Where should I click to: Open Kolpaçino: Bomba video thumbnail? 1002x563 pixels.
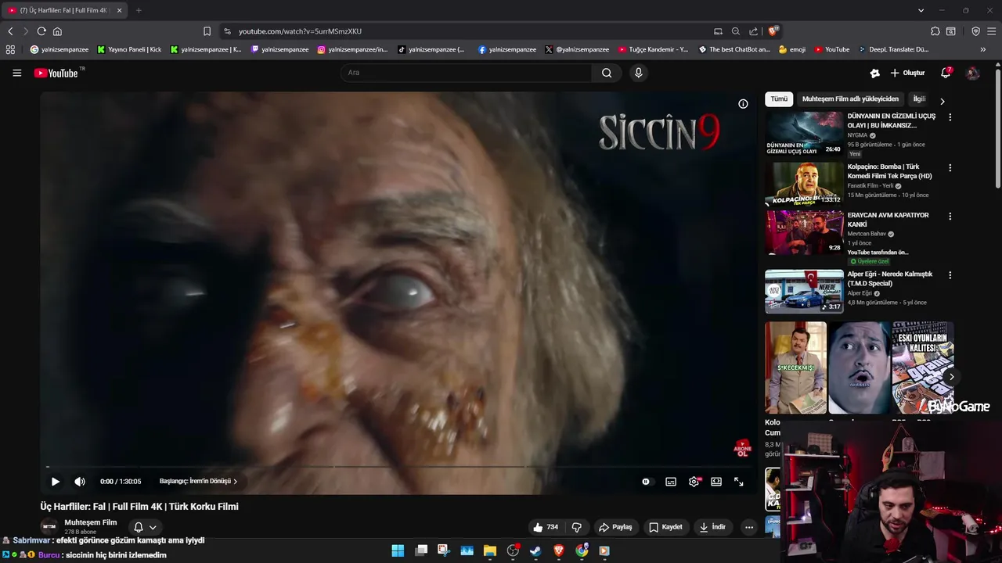[804, 184]
